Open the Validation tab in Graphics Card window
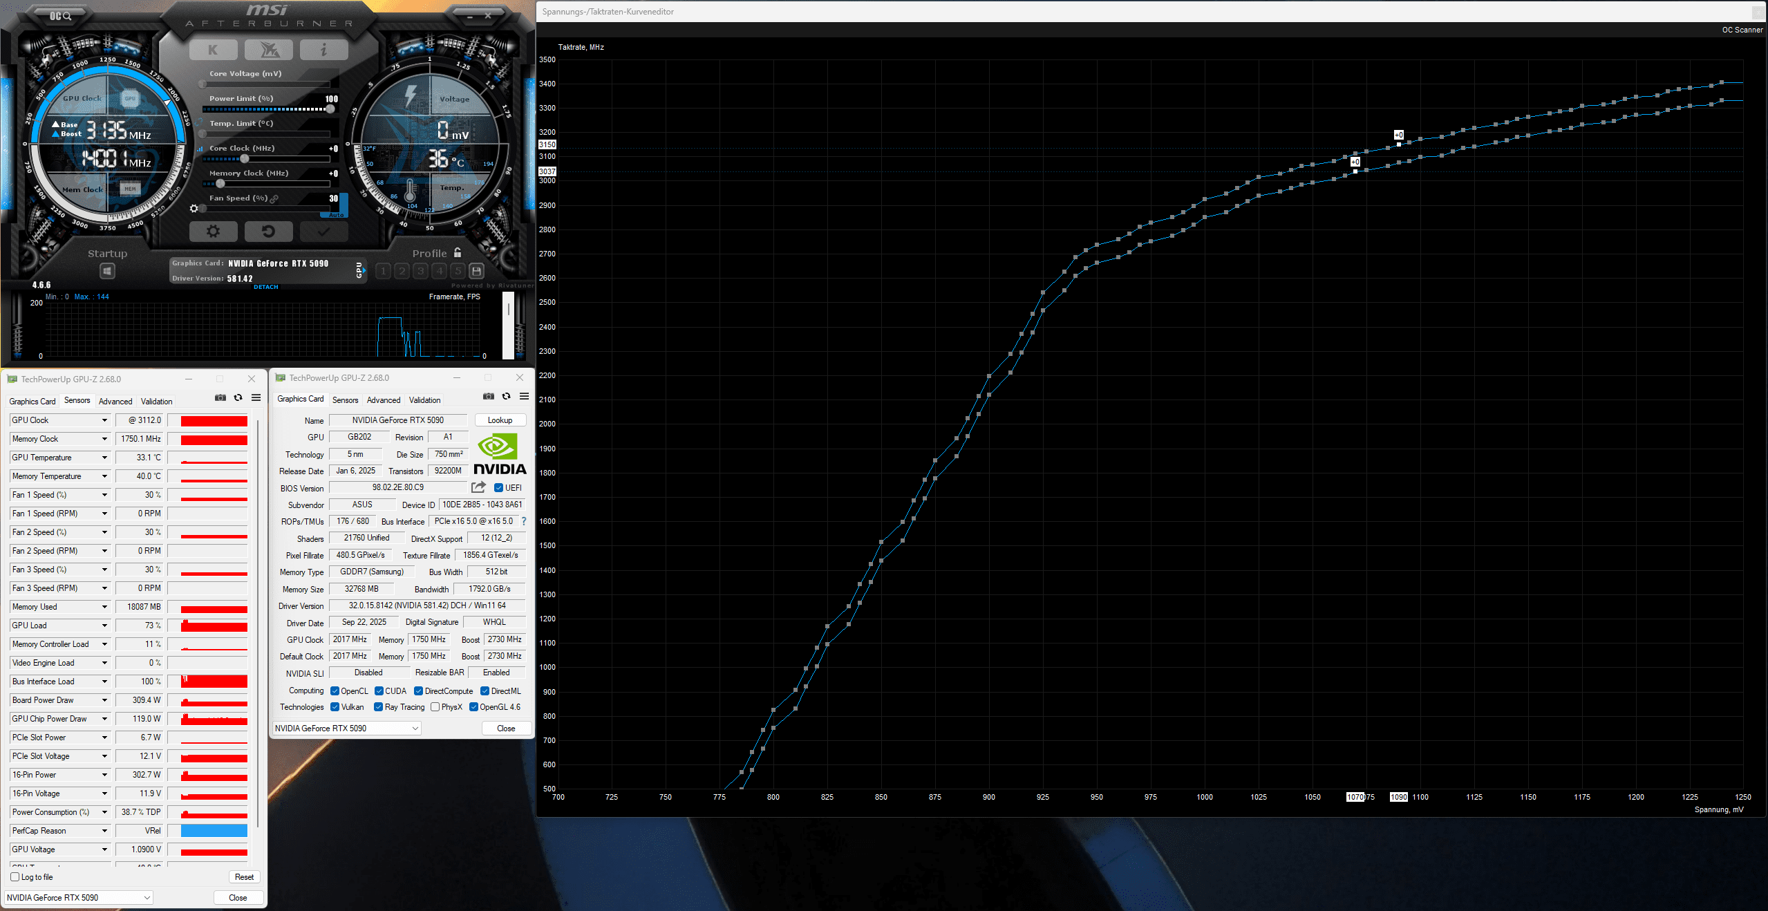Screen dimensions: 1768x911 (424, 400)
